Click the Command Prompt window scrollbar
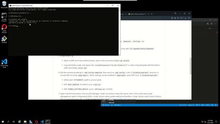Viewport: 220px width, 124px height. point(120,31)
